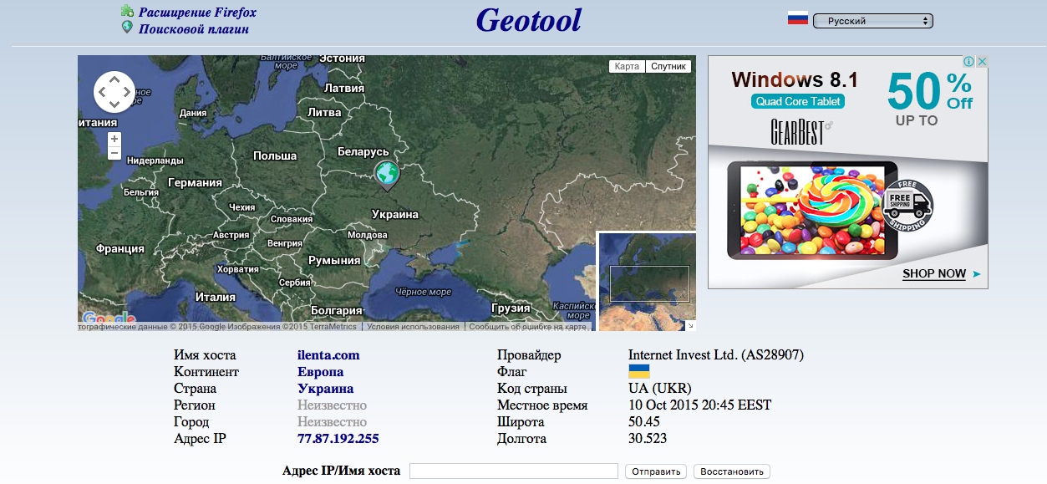Switch map to Карта view
This screenshot has width=1047, height=484.
627,67
